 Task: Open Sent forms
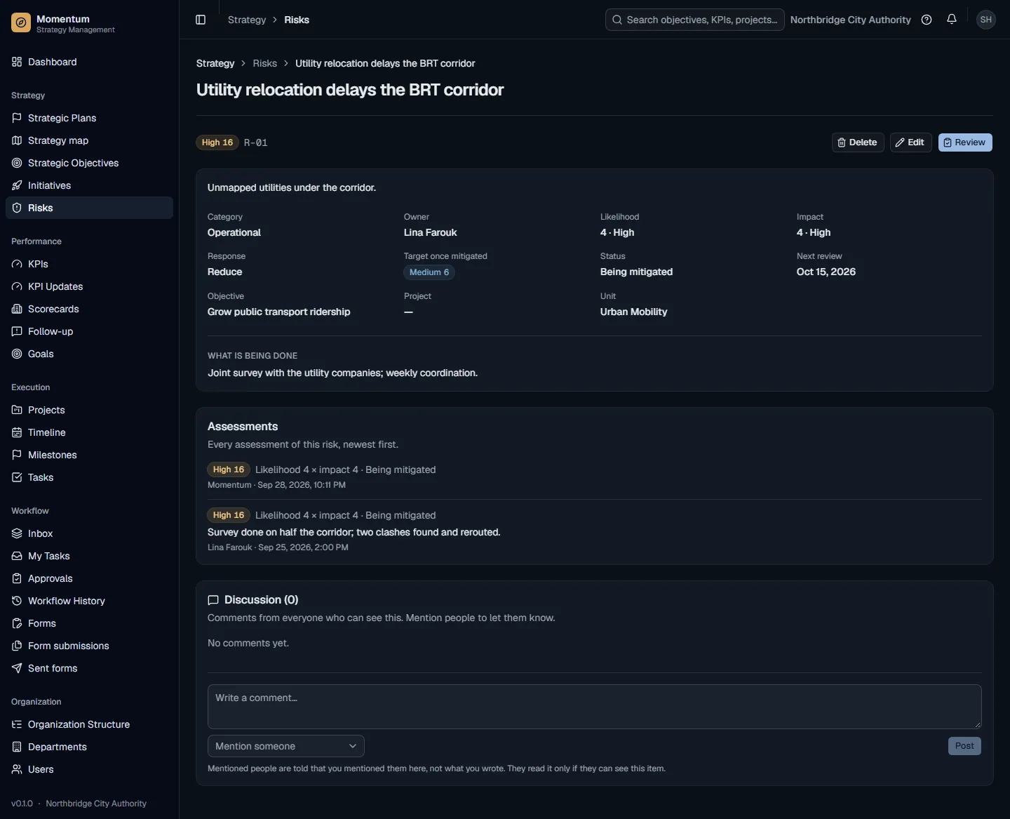[x=89, y=668]
